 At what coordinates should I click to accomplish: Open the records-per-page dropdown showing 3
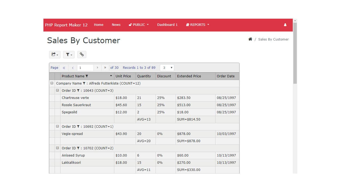pyautogui.click(x=167, y=68)
